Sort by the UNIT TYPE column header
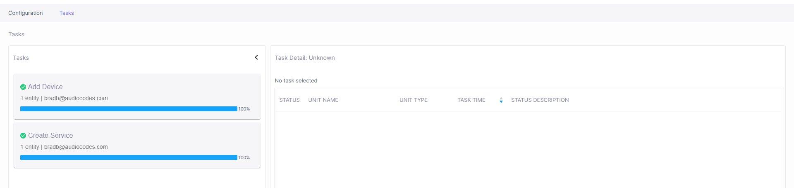 [414, 100]
